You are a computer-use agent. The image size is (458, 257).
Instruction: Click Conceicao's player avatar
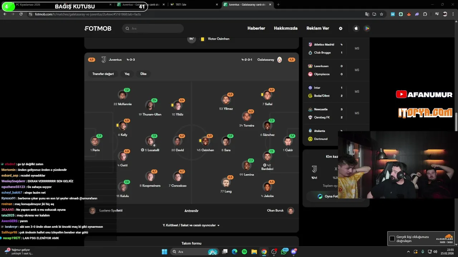pyautogui.click(x=178, y=176)
